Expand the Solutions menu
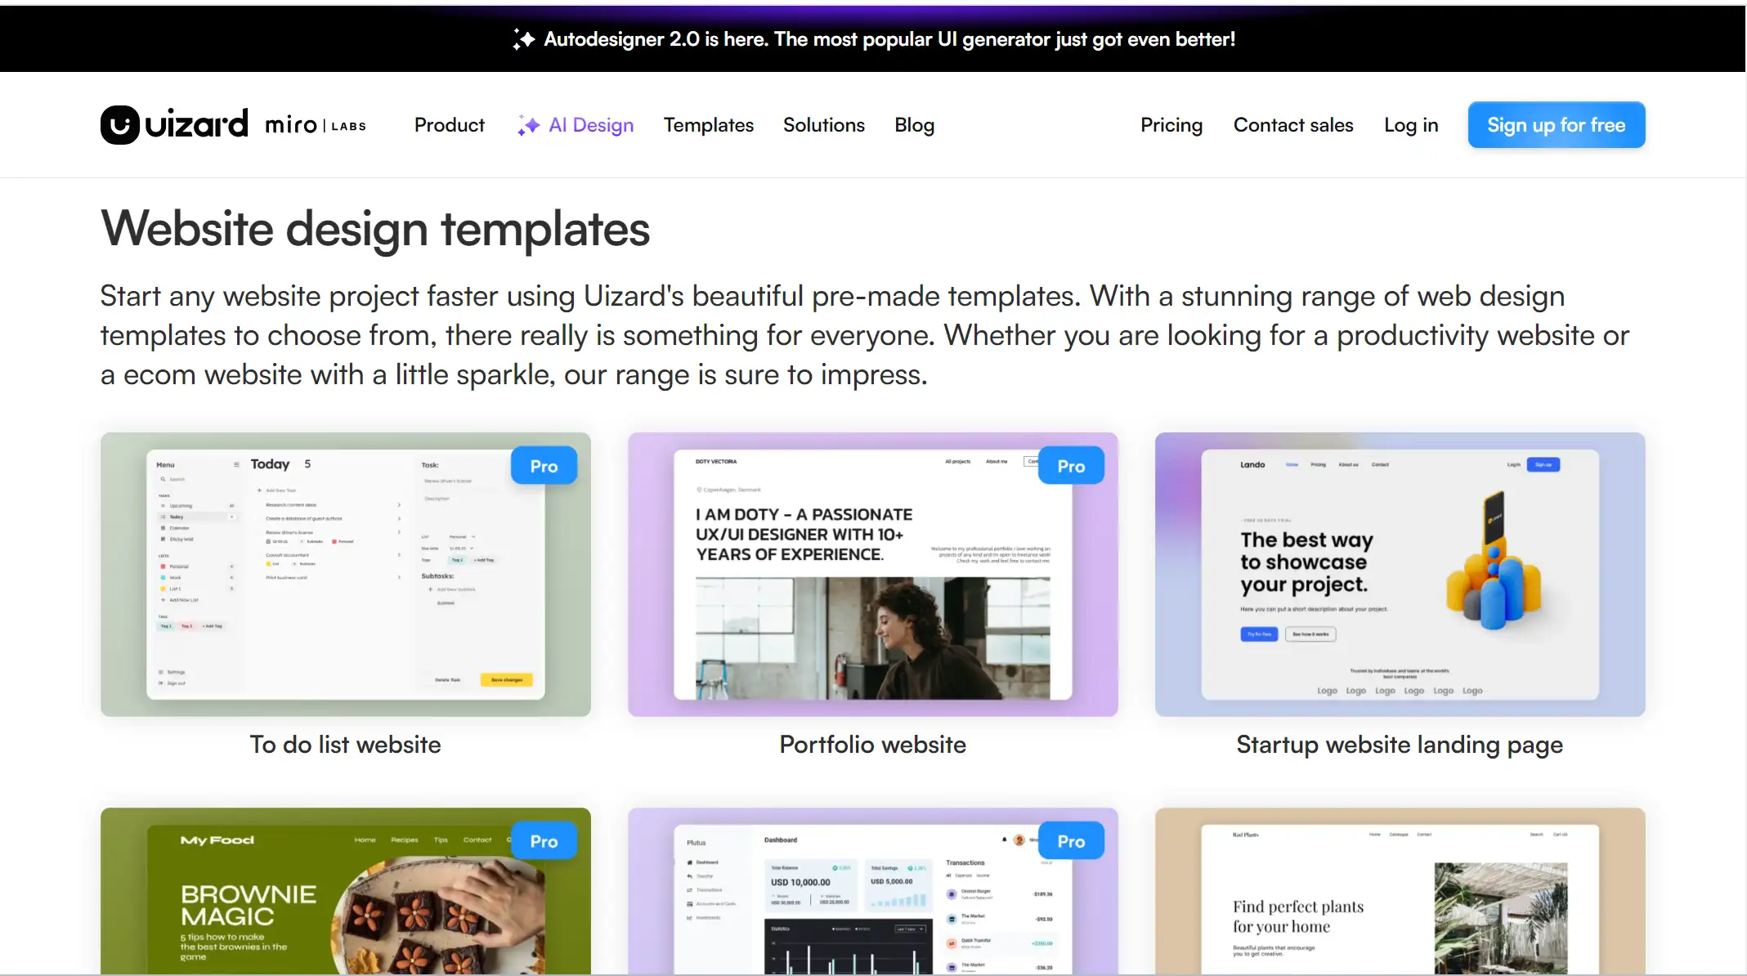The image size is (1747, 976). tap(823, 124)
